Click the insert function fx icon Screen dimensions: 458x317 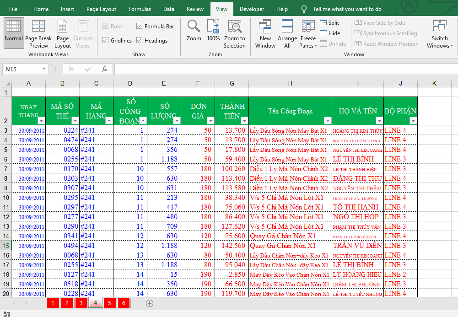click(x=104, y=69)
